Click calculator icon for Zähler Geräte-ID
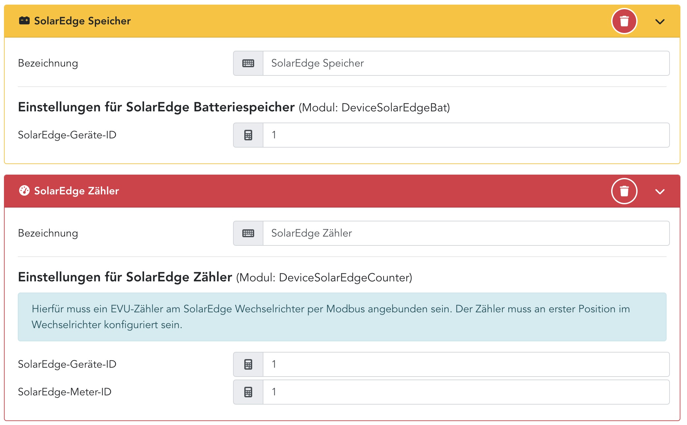The height and width of the screenshot is (425, 687). click(x=248, y=364)
